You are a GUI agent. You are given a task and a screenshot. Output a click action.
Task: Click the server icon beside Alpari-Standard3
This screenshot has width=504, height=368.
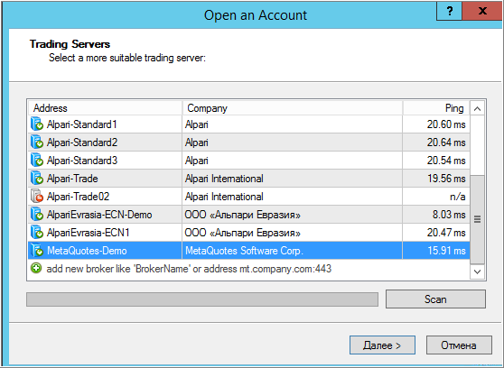37,160
